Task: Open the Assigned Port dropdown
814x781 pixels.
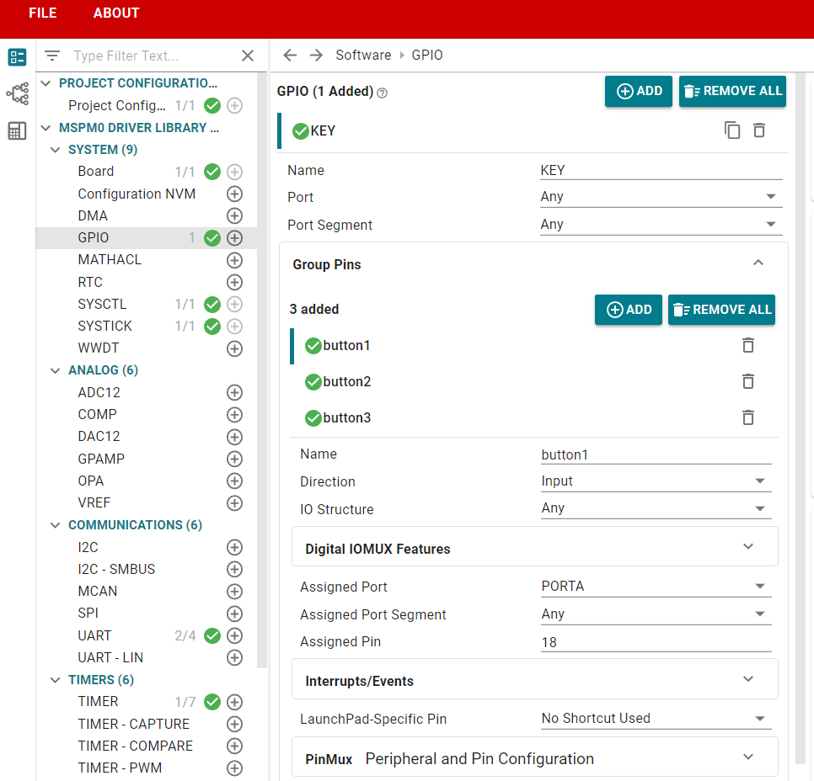Action: point(656,587)
